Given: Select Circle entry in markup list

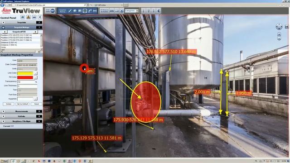Looking at the screenshot, I should tap(3, 47).
